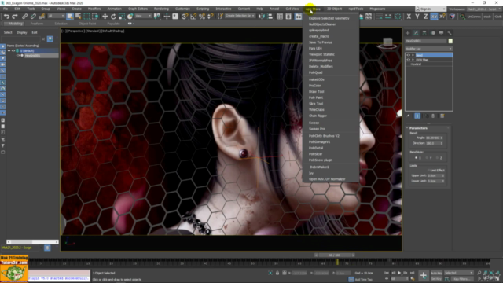
Task: Click HexGrid001 object color swatch
Action: (x=450, y=41)
